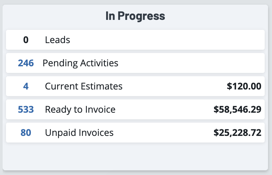Click the In Progress panel heading
Image resolution: width=272 pixels, height=175 pixels.
pos(135,16)
